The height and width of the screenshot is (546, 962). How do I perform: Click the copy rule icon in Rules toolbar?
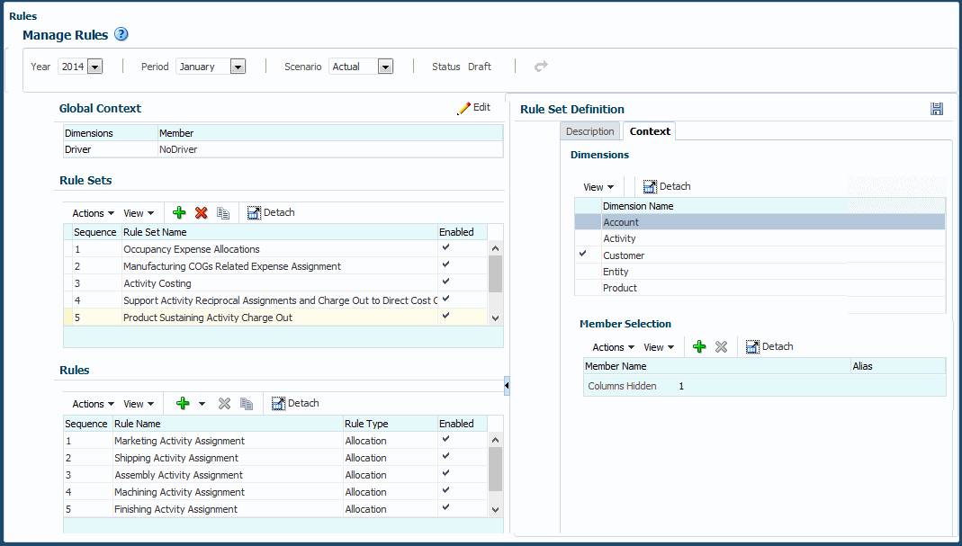(247, 404)
